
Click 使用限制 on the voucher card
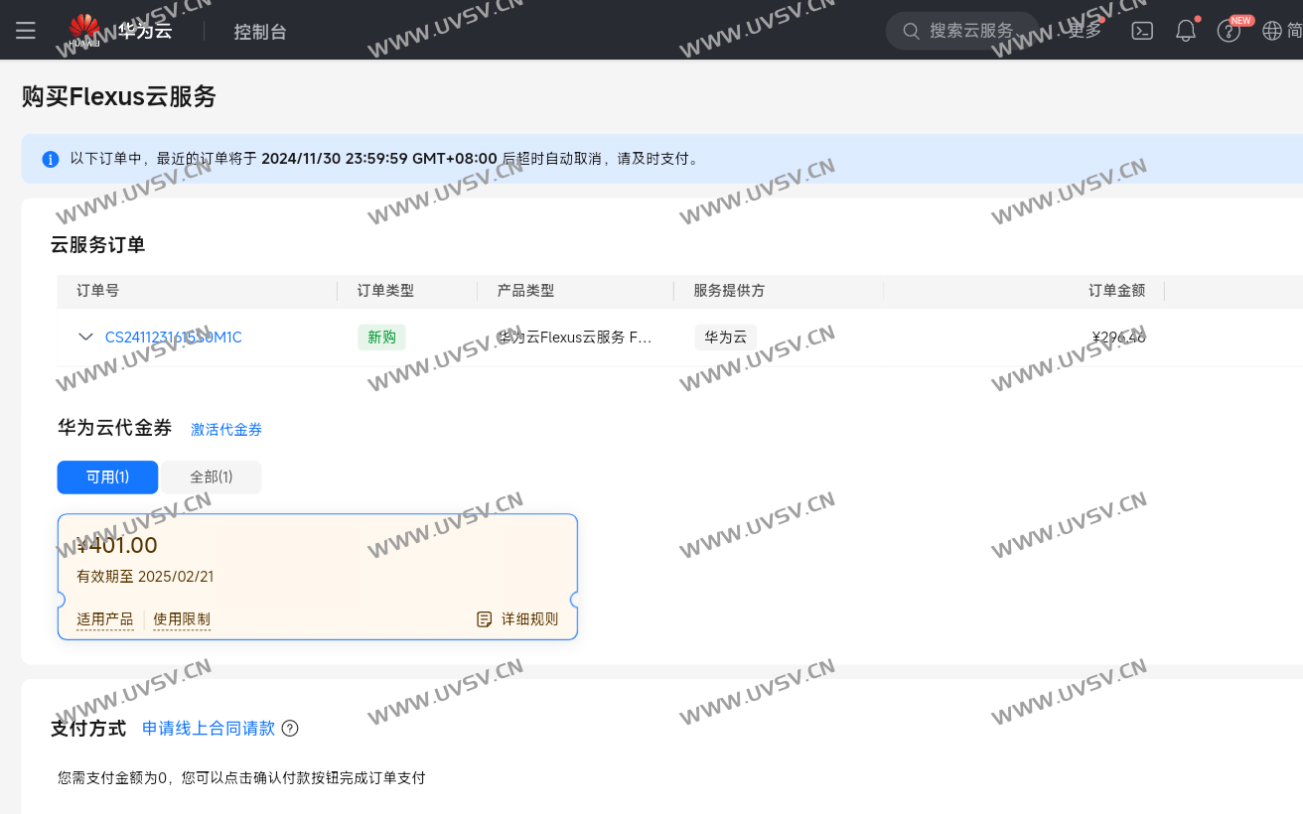tap(182, 619)
